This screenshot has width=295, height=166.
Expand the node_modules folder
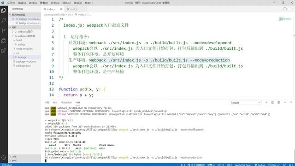[24, 48]
